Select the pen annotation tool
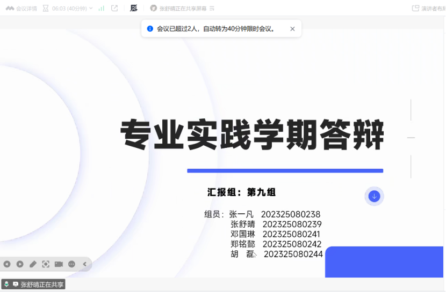Screen dimensions: 446x292 click(x=33, y=264)
